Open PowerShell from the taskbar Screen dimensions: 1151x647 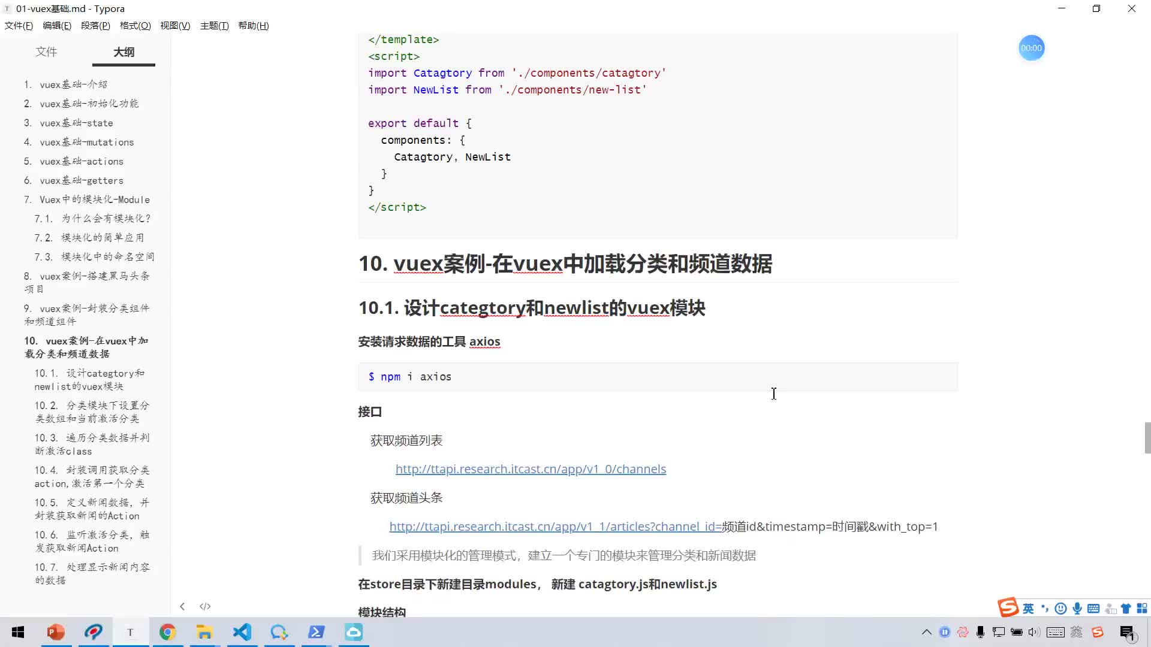[x=317, y=632]
